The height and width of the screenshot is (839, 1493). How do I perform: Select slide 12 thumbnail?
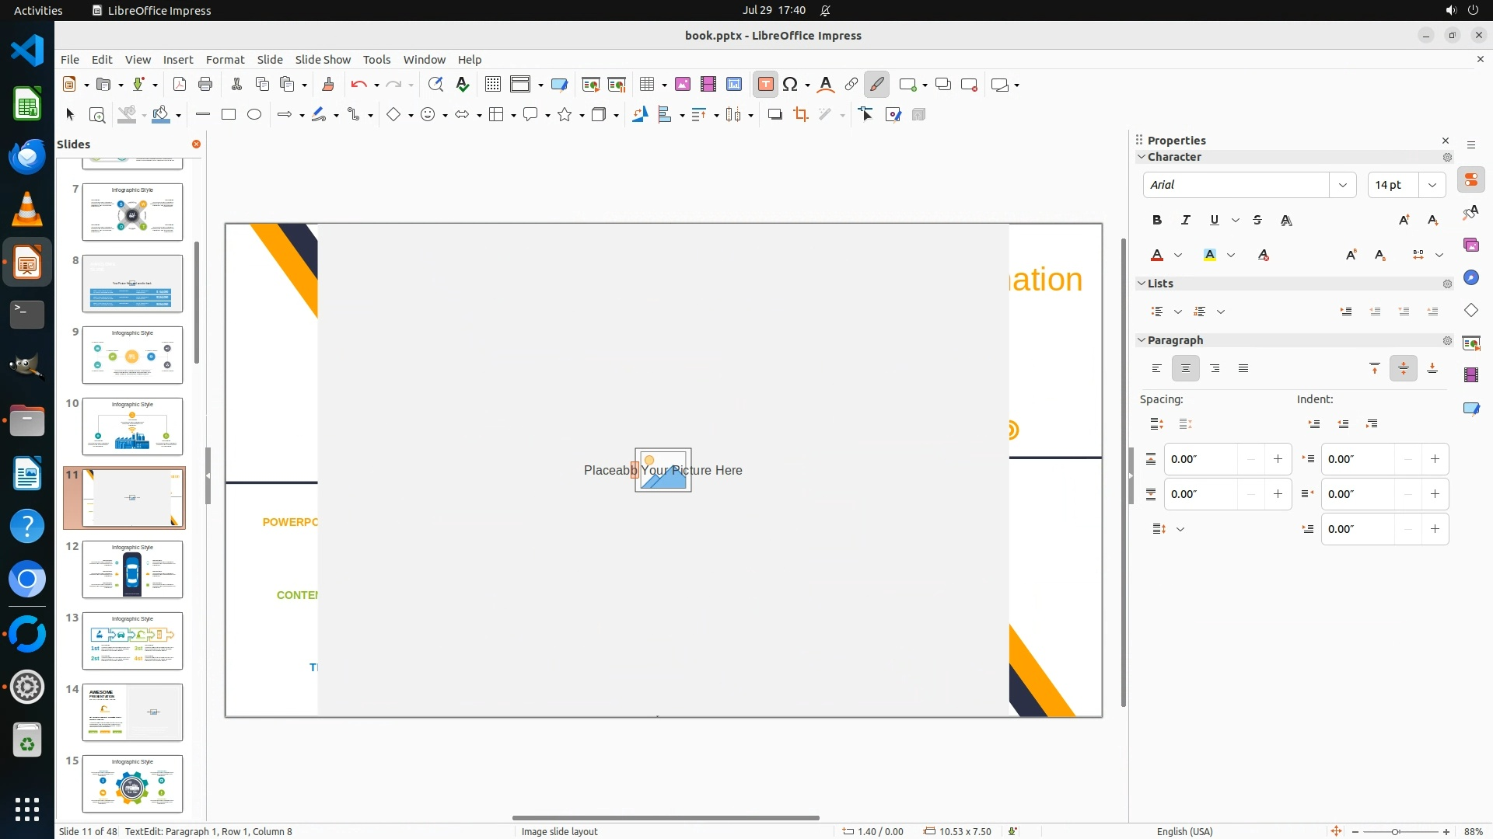(132, 569)
